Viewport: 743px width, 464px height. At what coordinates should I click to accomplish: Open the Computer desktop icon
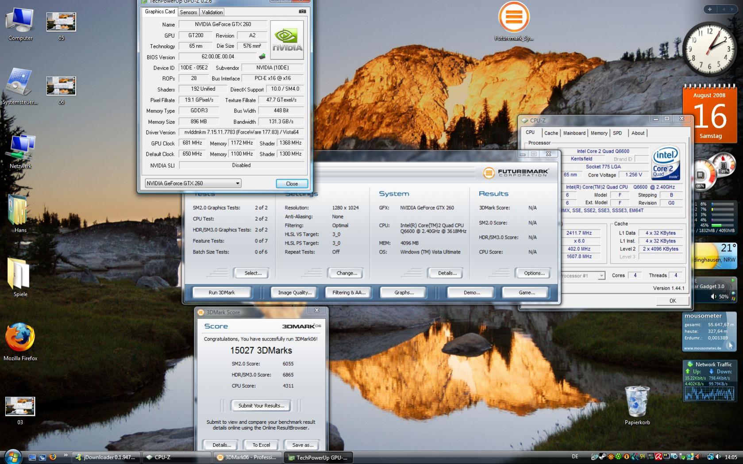point(20,23)
